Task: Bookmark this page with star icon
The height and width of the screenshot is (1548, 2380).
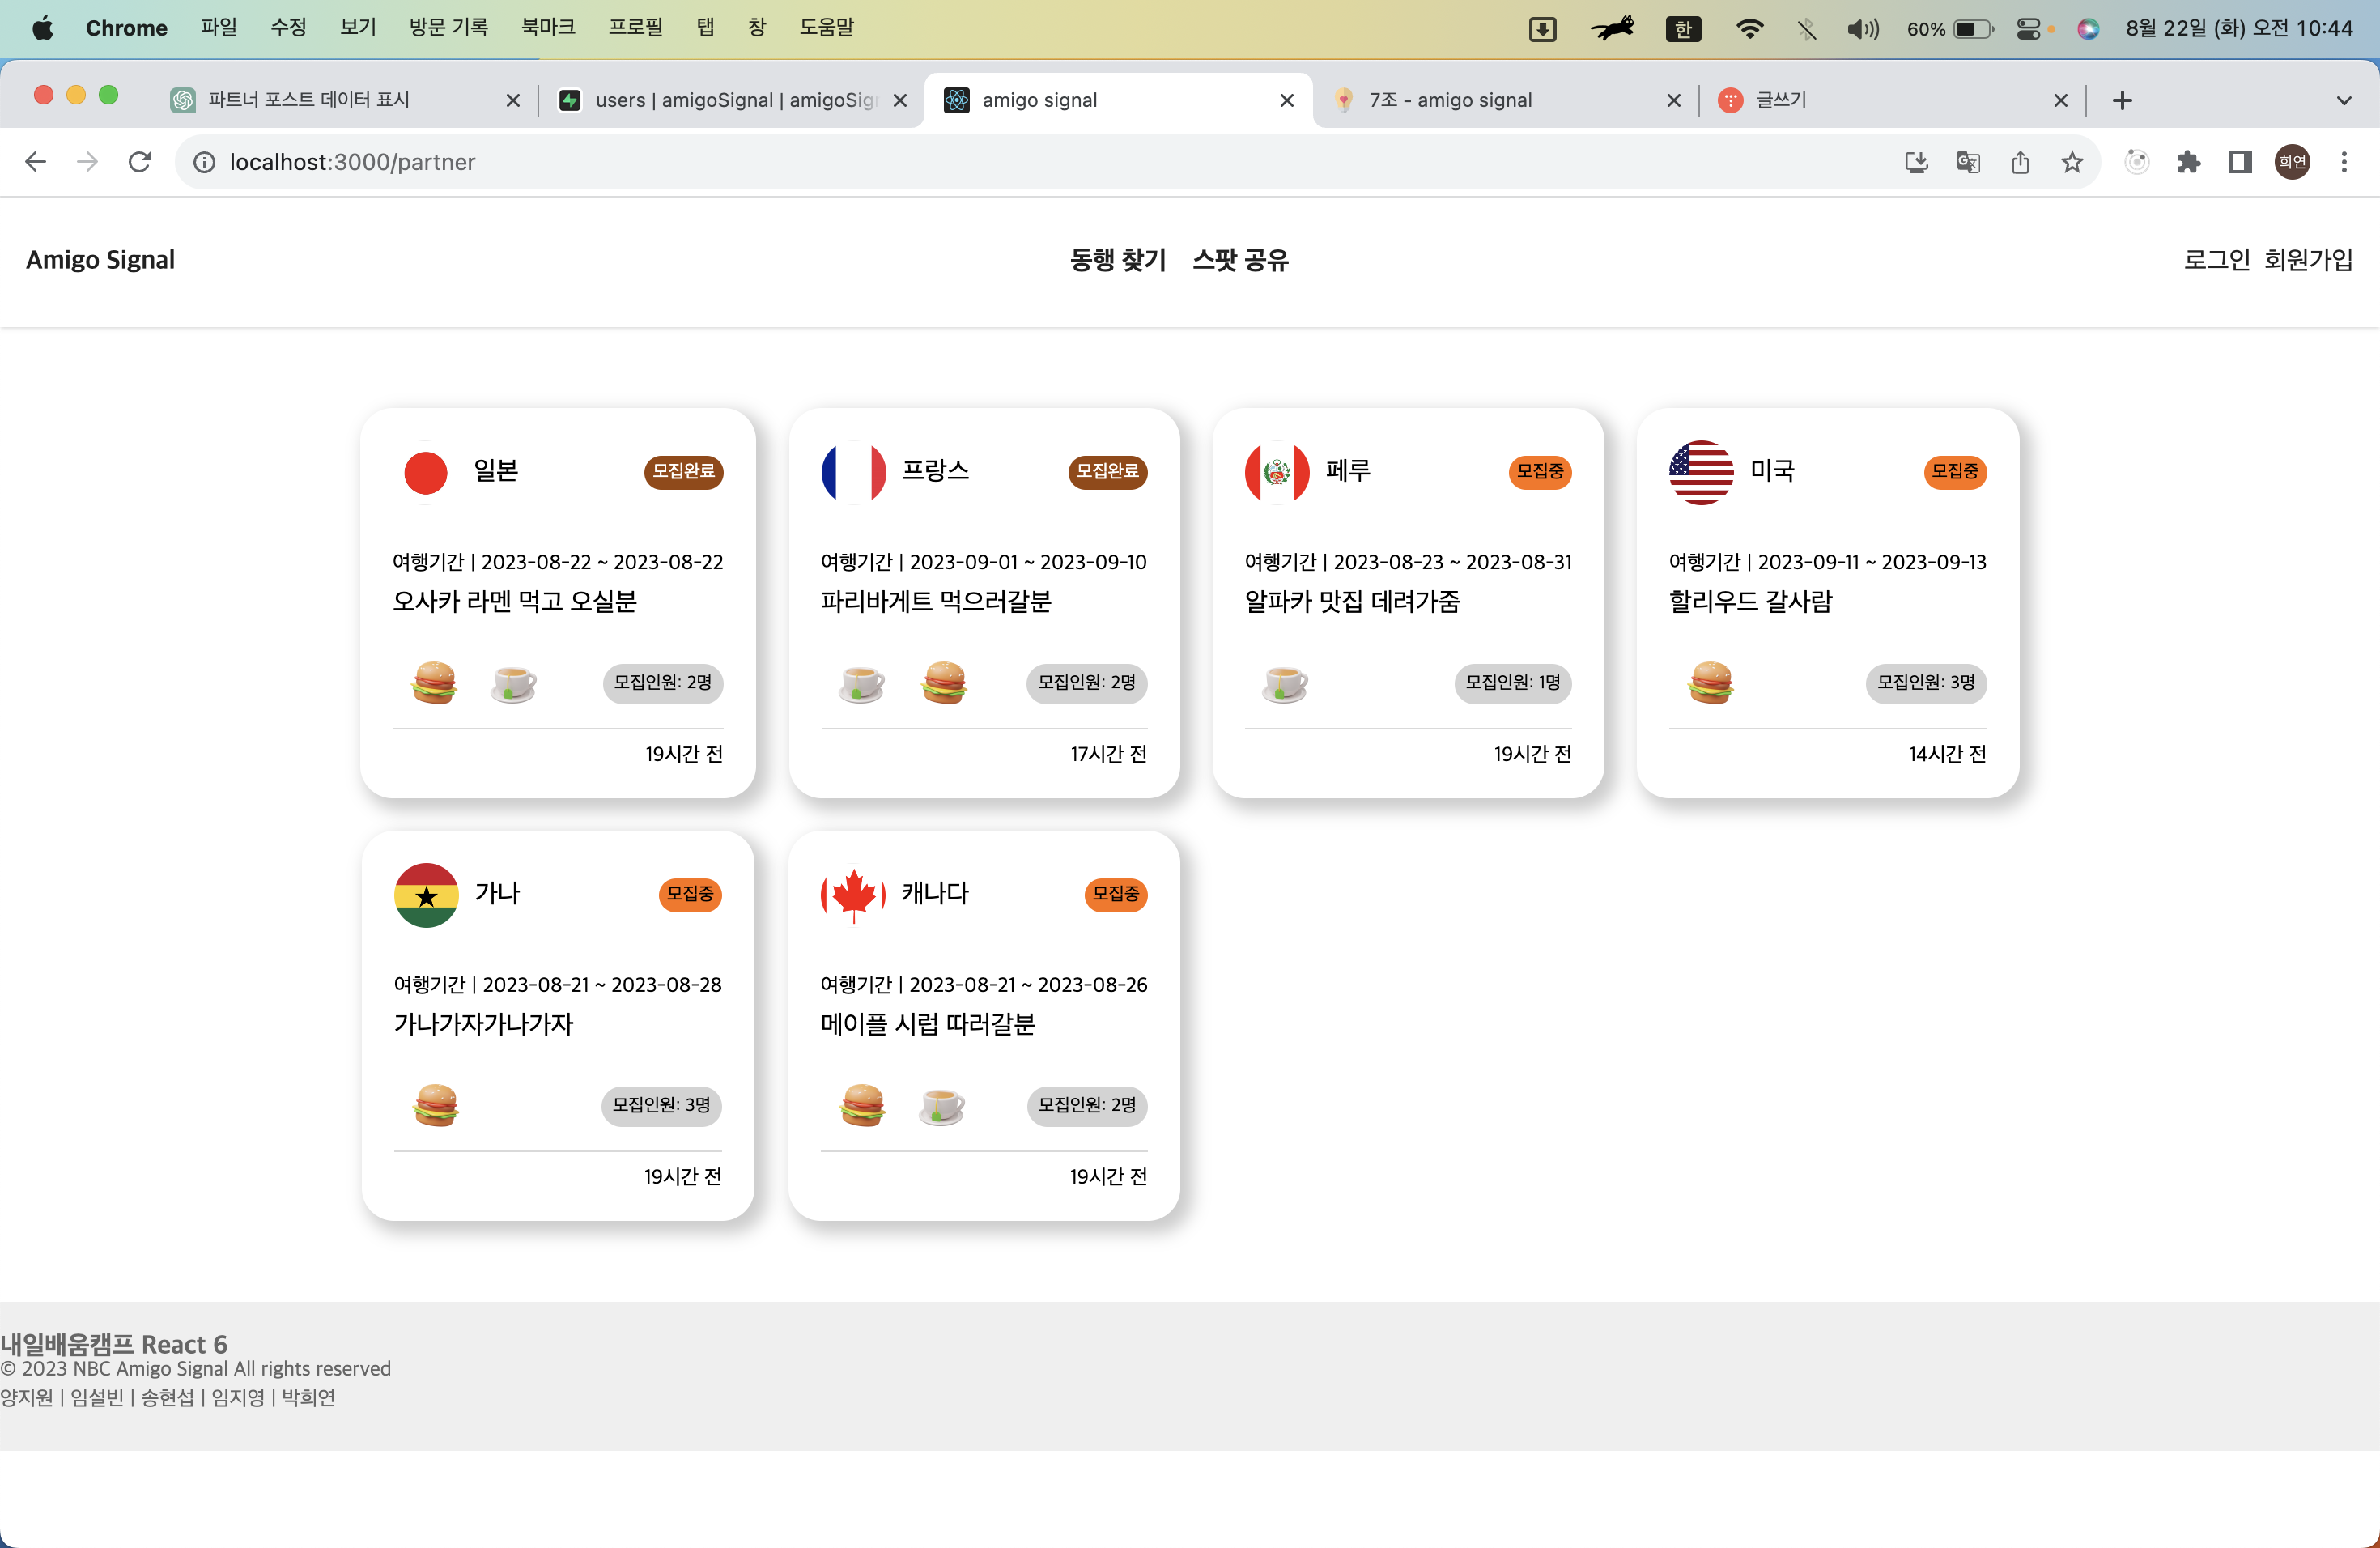Action: click(x=2071, y=162)
